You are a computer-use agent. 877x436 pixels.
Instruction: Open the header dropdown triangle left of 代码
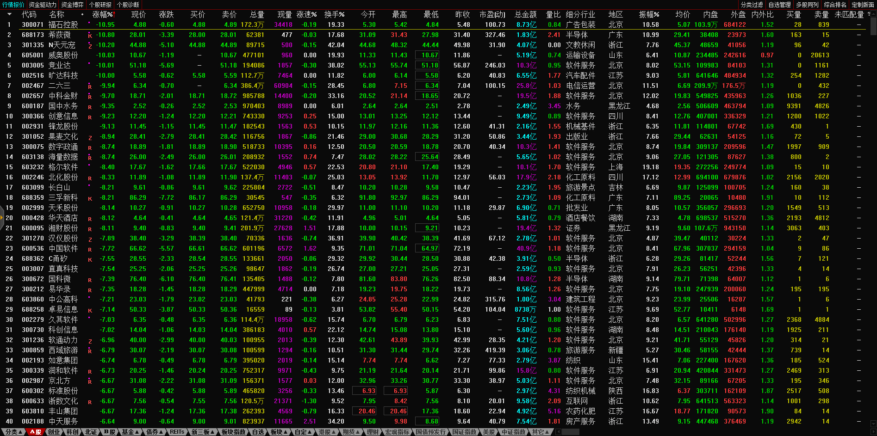click(9, 14)
